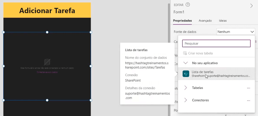258x116 pixels.
Task: Click the canvas vertical scrollbar
Action: click(x=169, y=59)
